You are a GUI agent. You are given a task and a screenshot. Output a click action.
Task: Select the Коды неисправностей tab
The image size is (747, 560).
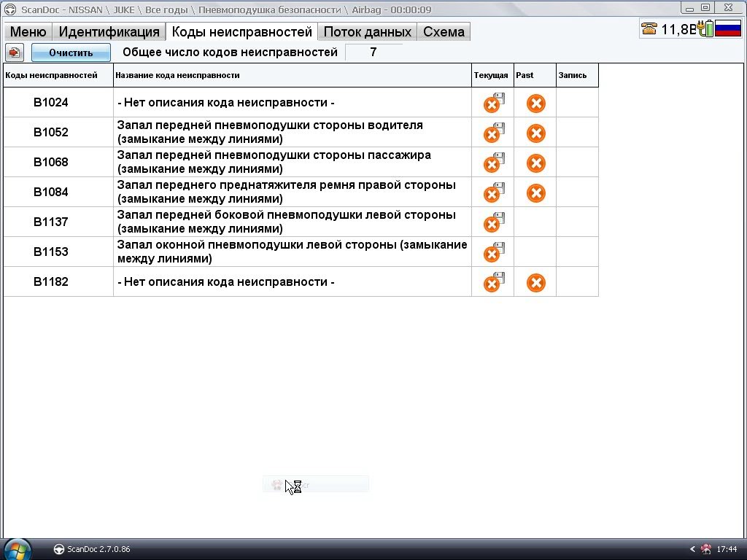241,31
